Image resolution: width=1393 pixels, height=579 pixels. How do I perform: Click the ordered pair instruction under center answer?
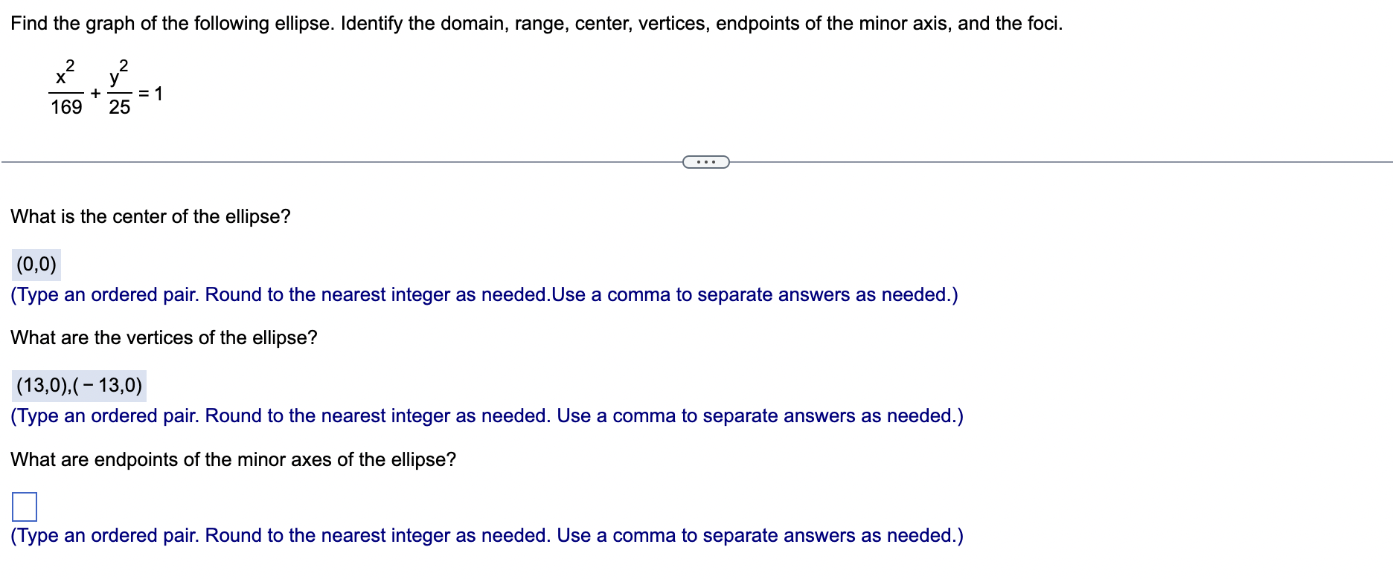tap(484, 294)
